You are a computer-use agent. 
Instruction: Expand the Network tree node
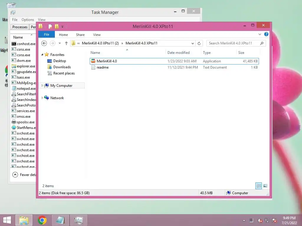42,98
